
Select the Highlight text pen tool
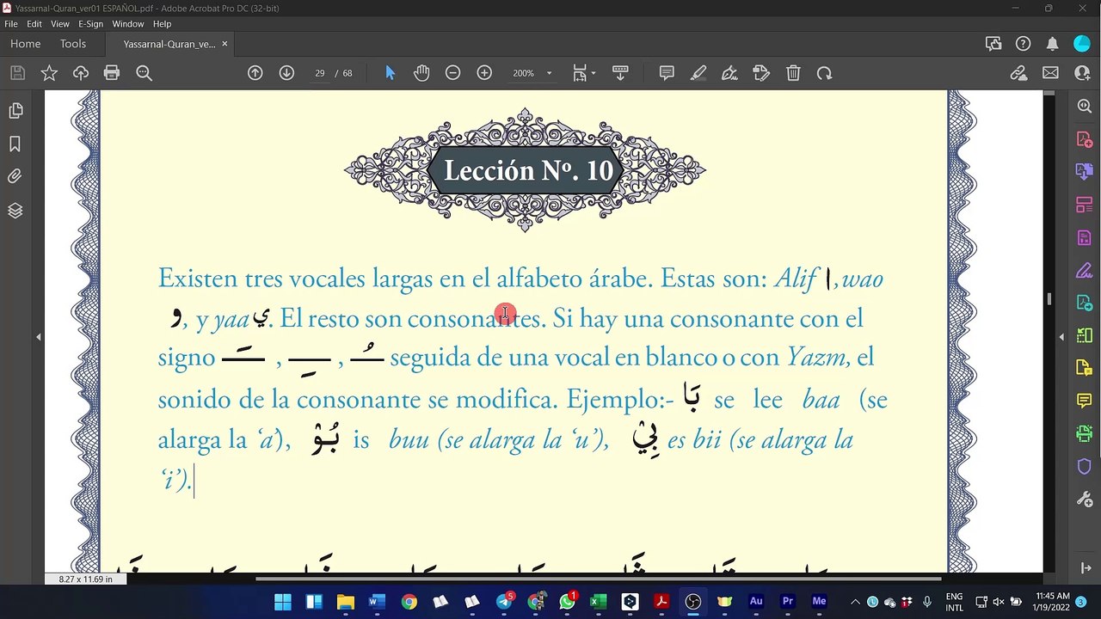(x=698, y=73)
